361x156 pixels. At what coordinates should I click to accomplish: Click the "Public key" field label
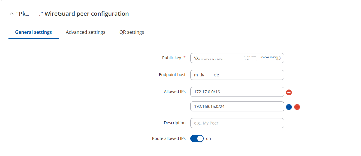(172, 58)
